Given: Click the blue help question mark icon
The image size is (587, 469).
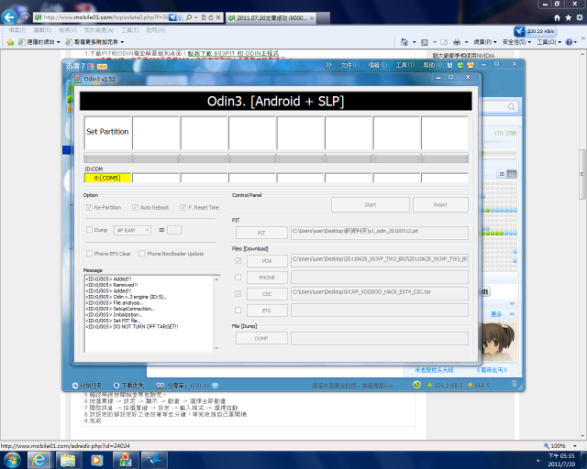Looking at the screenshot, I should [569, 42].
